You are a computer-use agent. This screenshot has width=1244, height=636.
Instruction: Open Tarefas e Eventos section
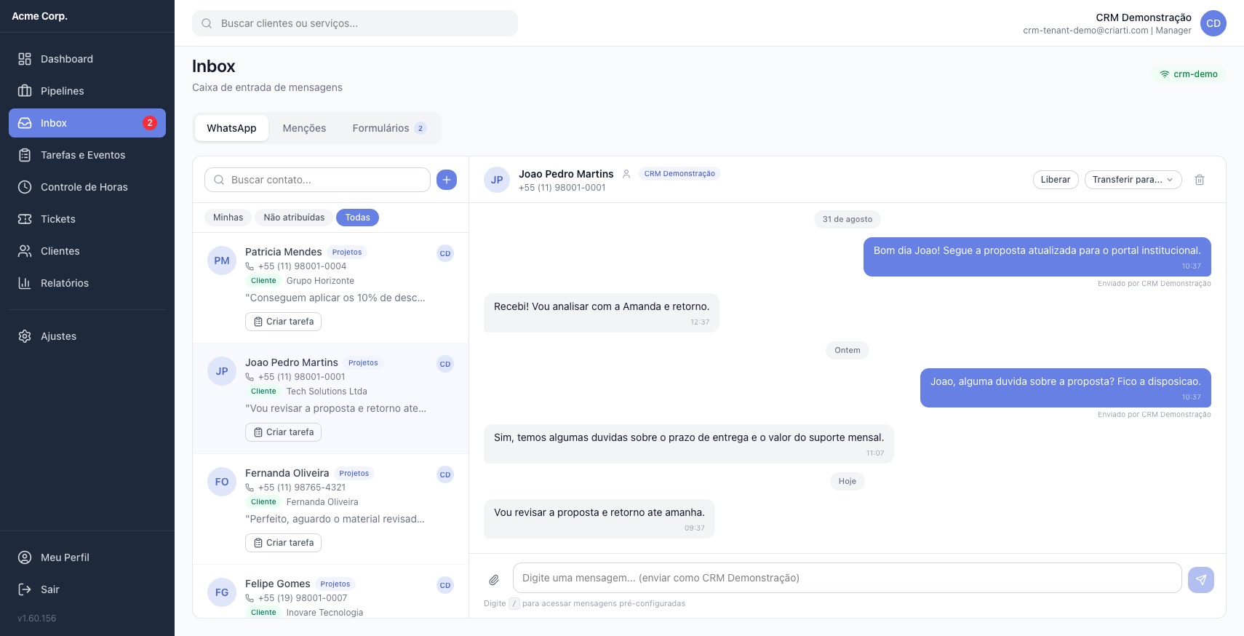point(87,155)
